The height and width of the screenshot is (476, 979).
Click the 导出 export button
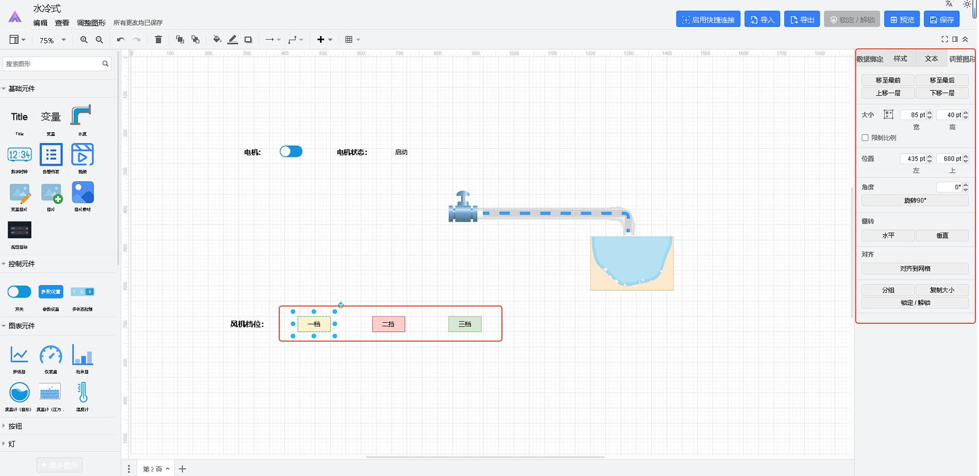pyautogui.click(x=802, y=20)
